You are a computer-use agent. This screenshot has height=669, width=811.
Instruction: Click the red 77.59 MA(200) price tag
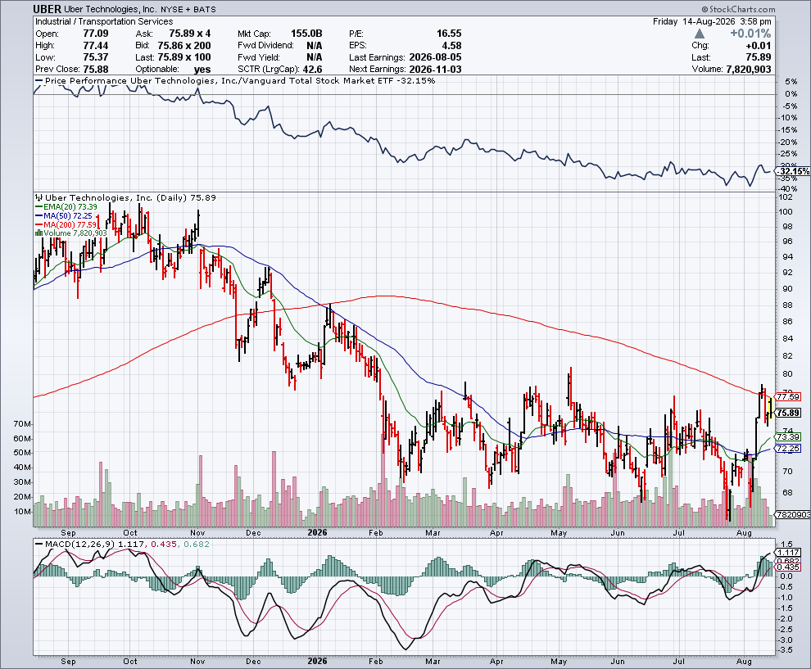pyautogui.click(x=788, y=397)
